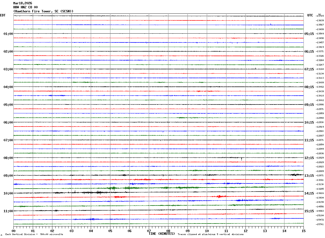Select the 05:15 UTC time label
This screenshot has height=238, width=325.
point(309,34)
